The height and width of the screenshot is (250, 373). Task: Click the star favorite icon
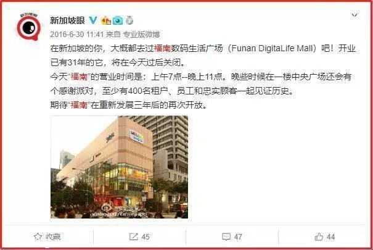point(38,236)
